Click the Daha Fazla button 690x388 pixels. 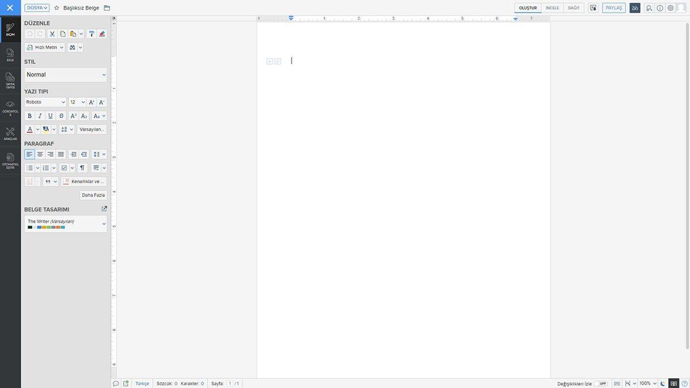(x=93, y=194)
